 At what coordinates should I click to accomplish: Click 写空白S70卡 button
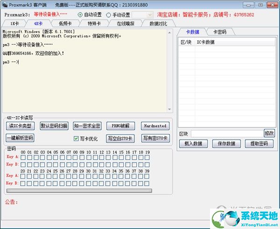click(120, 138)
